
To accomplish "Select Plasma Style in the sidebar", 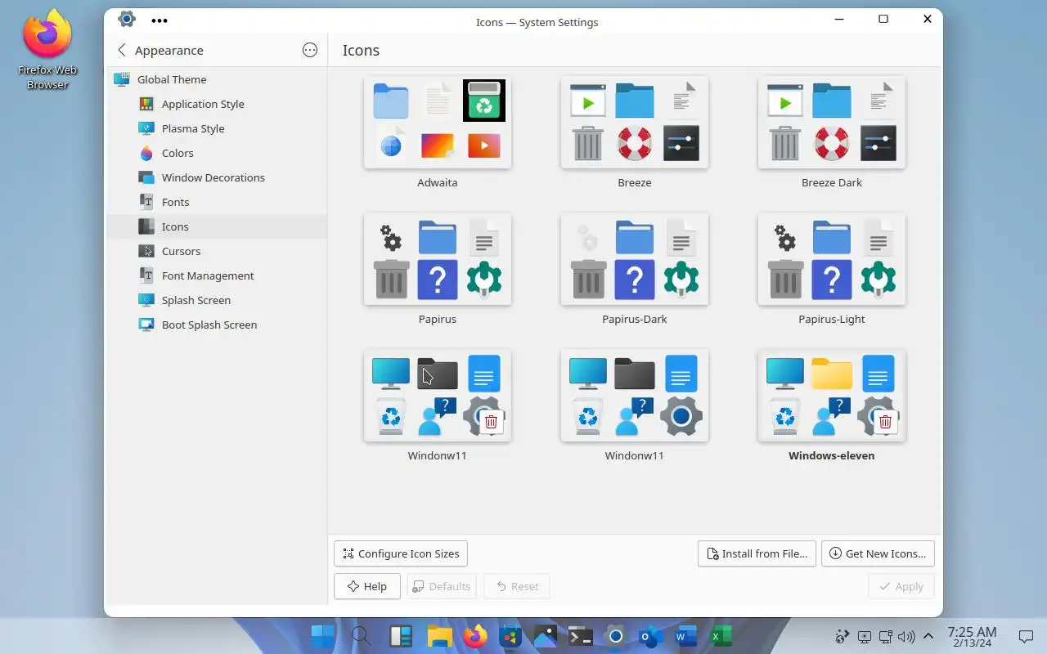I will click(x=217, y=128).
